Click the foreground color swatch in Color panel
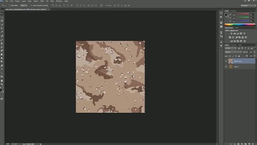This screenshot has width=257, height=145. 226,15
